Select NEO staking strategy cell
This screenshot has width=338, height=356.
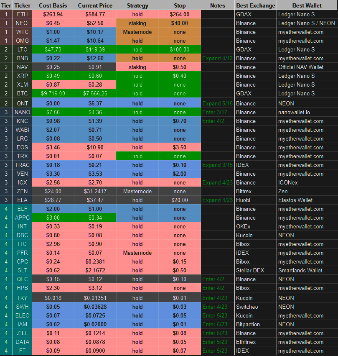[137, 23]
